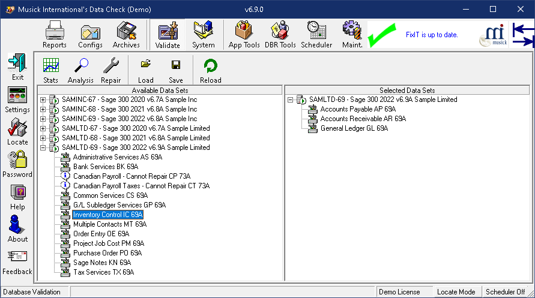Expand SAMINC-67 data set node
This screenshot has height=298, width=535.
point(43,100)
